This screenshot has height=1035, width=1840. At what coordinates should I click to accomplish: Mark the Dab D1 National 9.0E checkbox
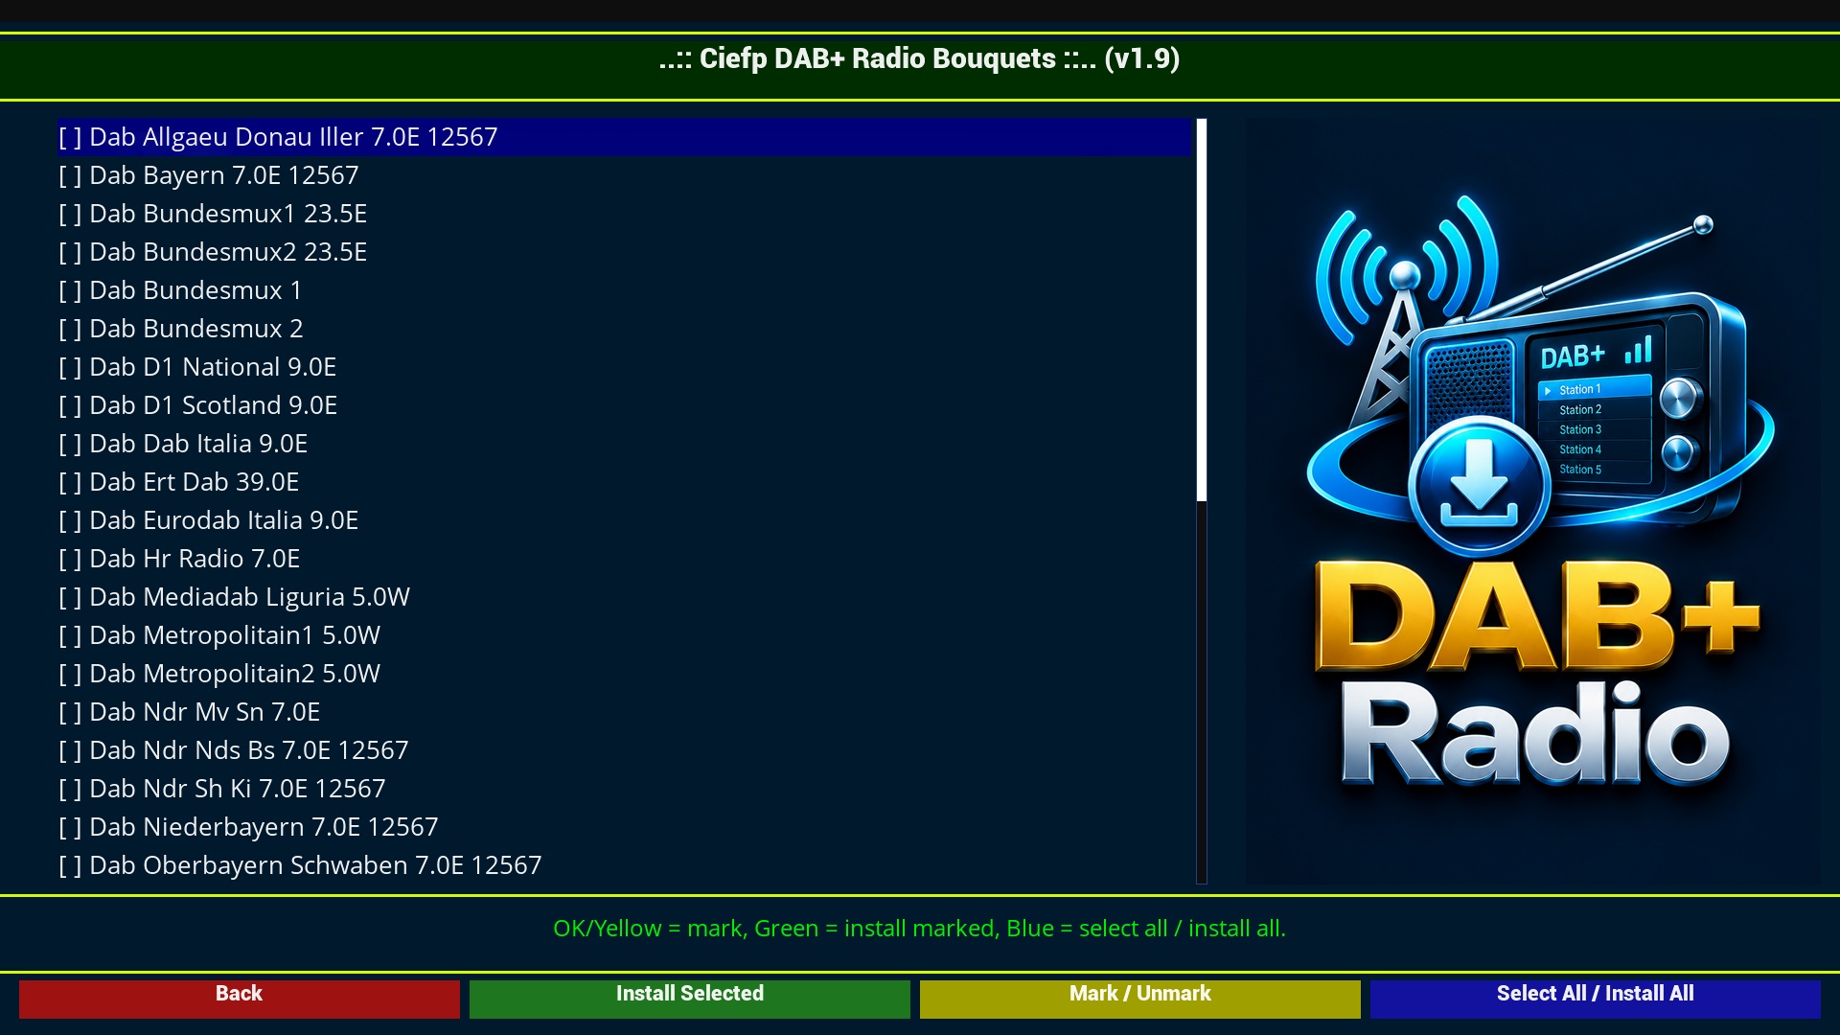tap(70, 367)
